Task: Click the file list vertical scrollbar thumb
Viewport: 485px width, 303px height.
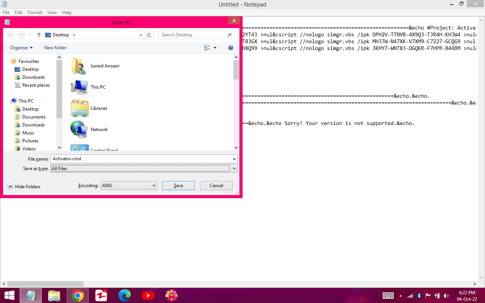Action: click(236, 70)
